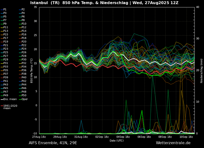
Task: Click the 31Aug 18z tick label
Action: pyautogui.click(x=81, y=137)
